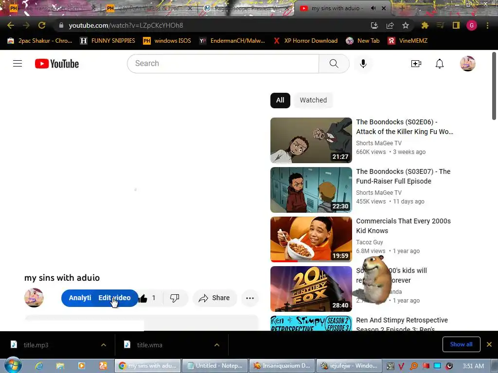The width and height of the screenshot is (498, 373).
Task: Toggle the browser side panel icon
Action: 456,25
